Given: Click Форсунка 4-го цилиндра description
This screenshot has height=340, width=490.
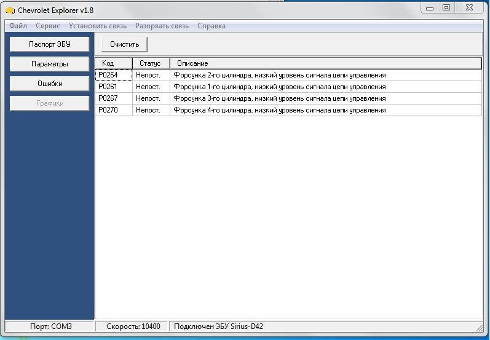Looking at the screenshot, I should tap(326, 110).
